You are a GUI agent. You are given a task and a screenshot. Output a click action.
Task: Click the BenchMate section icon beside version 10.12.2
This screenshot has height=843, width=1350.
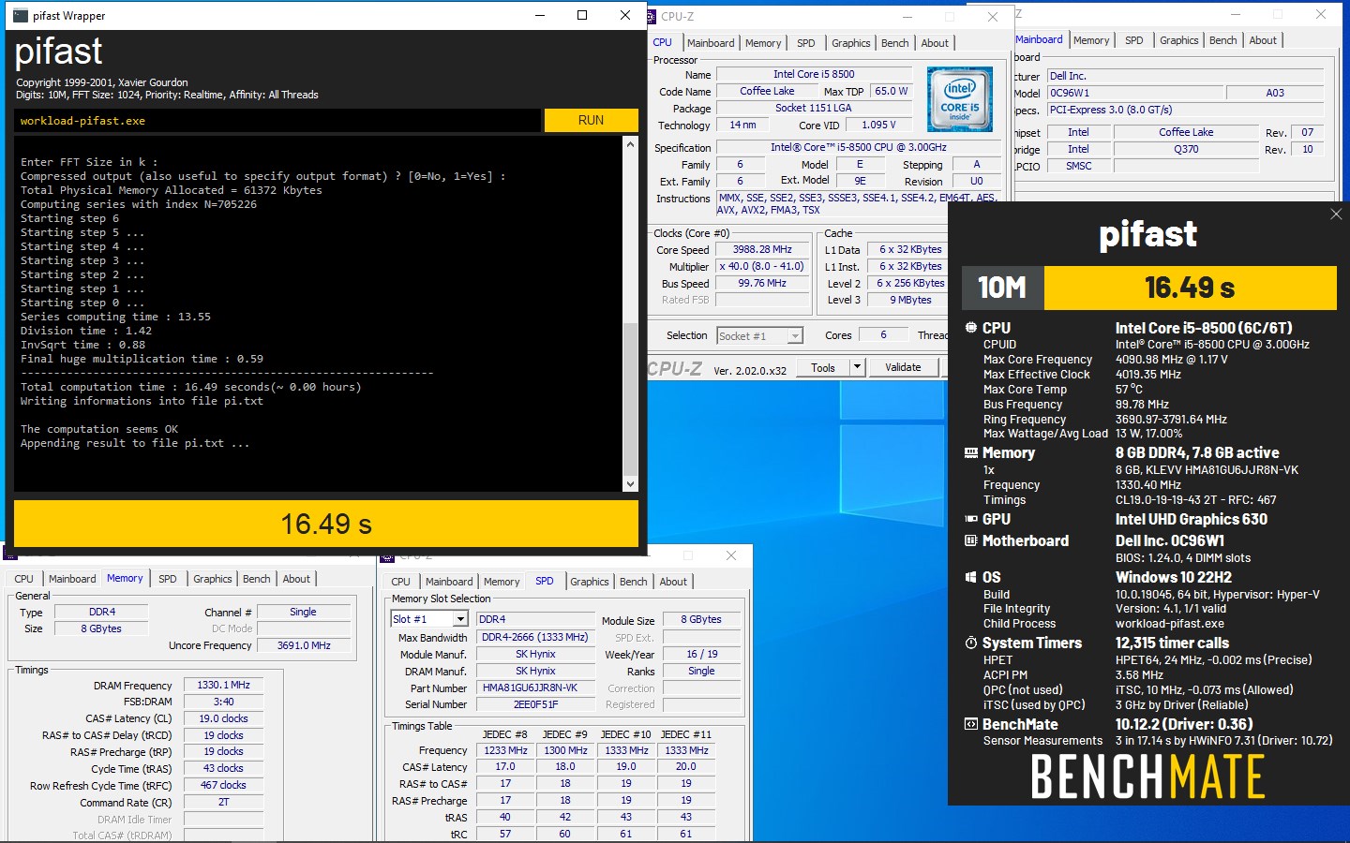pyautogui.click(x=970, y=724)
